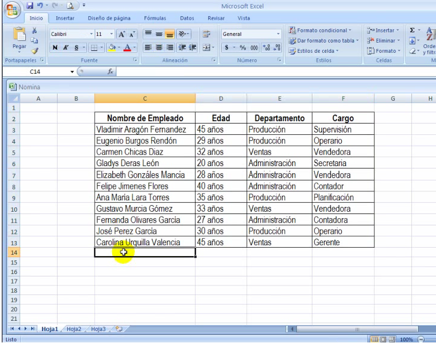Image resolution: width=436 pixels, height=343 pixels.
Task: Apply the red font color
Action: click(127, 47)
